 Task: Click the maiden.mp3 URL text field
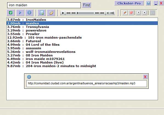pyautogui.click(x=87, y=84)
